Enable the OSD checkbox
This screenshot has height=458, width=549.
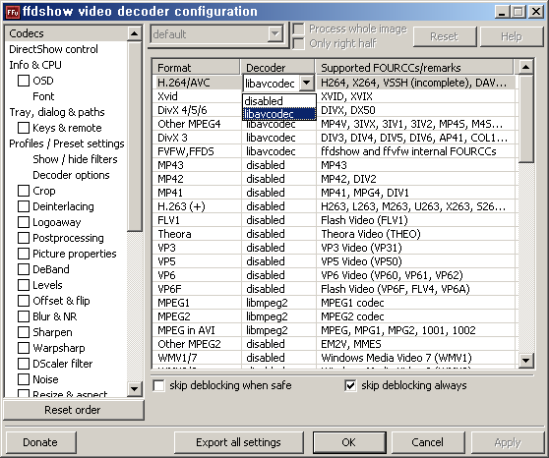click(x=24, y=81)
